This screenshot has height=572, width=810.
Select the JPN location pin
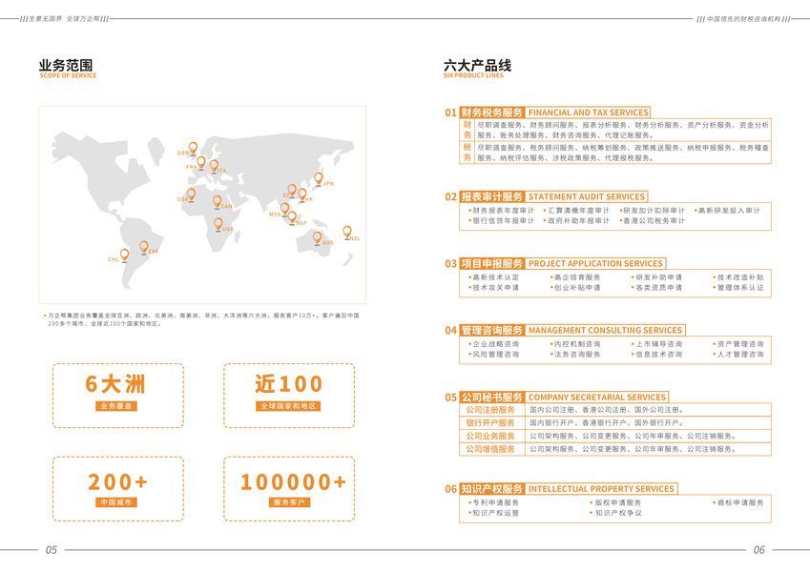click(319, 179)
